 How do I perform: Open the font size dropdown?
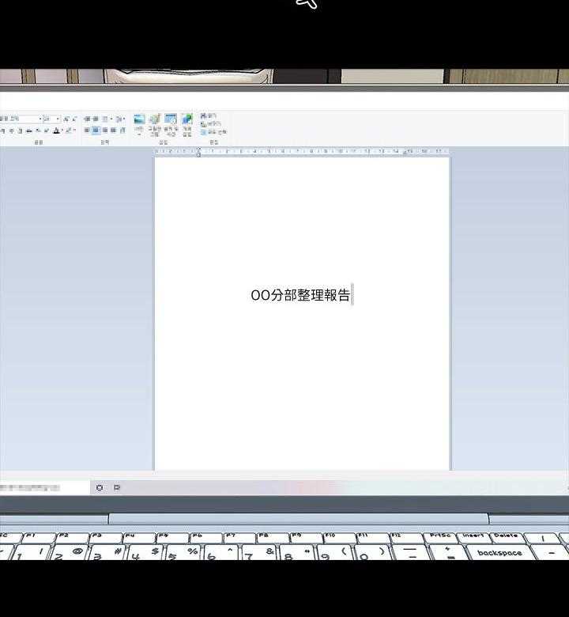(x=58, y=119)
